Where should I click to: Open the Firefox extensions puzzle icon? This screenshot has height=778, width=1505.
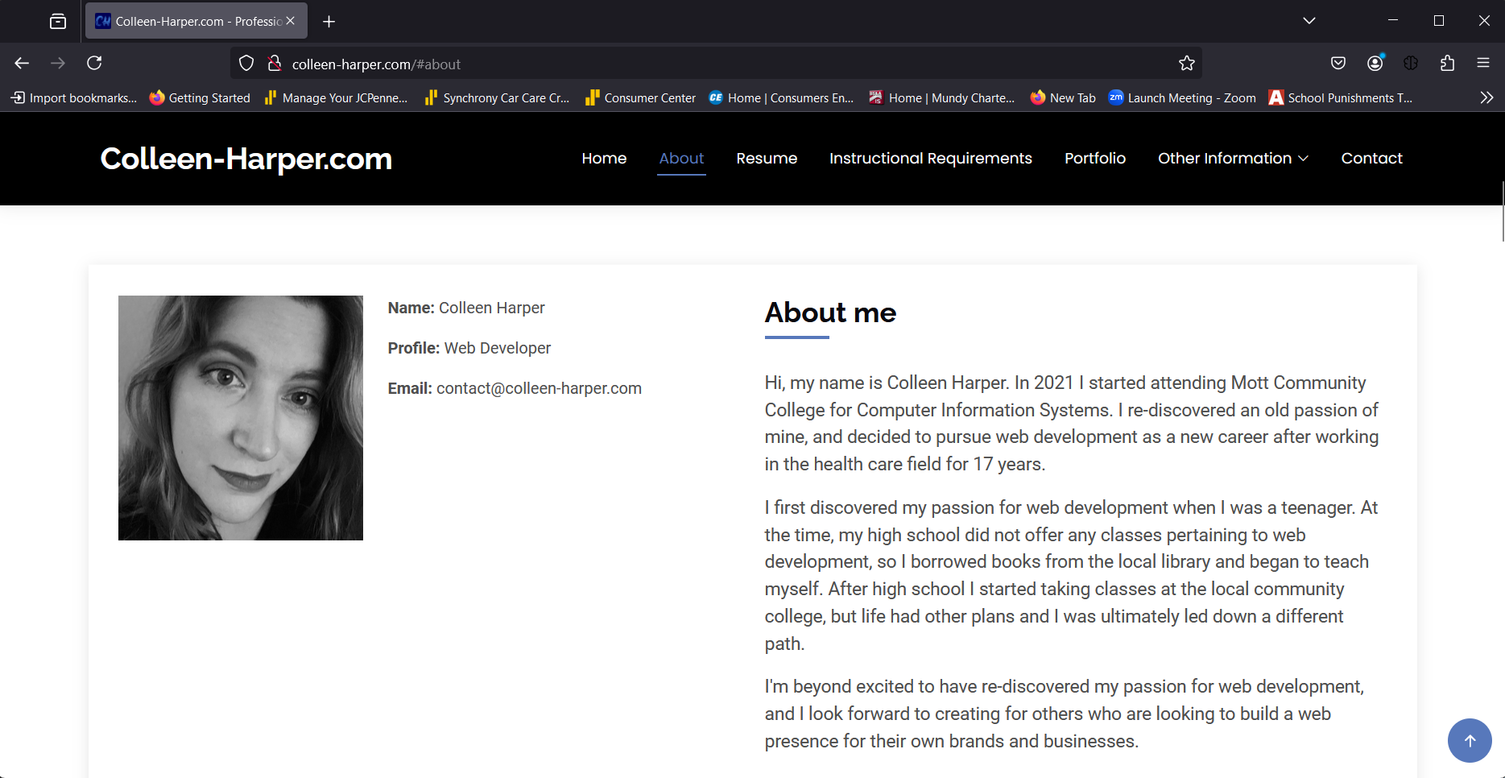pos(1447,63)
